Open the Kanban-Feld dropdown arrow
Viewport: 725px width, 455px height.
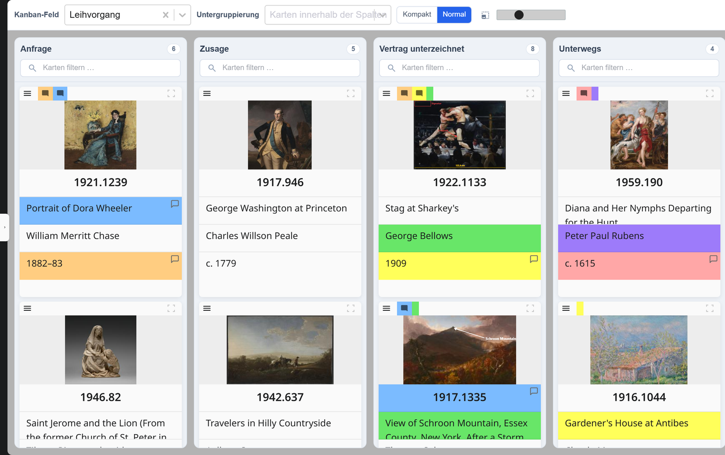tap(182, 15)
